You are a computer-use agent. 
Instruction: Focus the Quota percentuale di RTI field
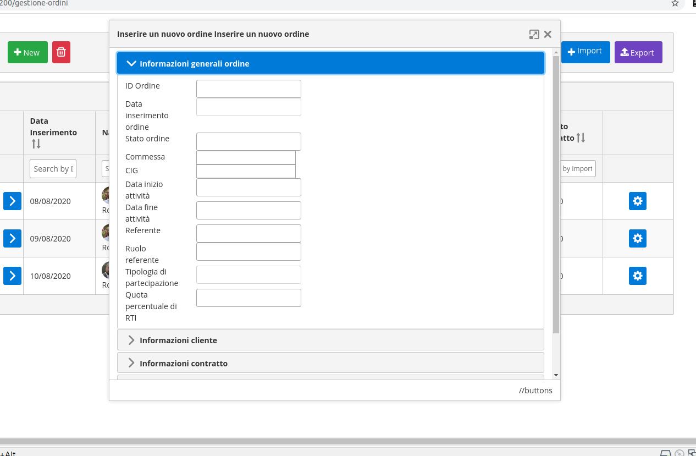tap(248, 298)
